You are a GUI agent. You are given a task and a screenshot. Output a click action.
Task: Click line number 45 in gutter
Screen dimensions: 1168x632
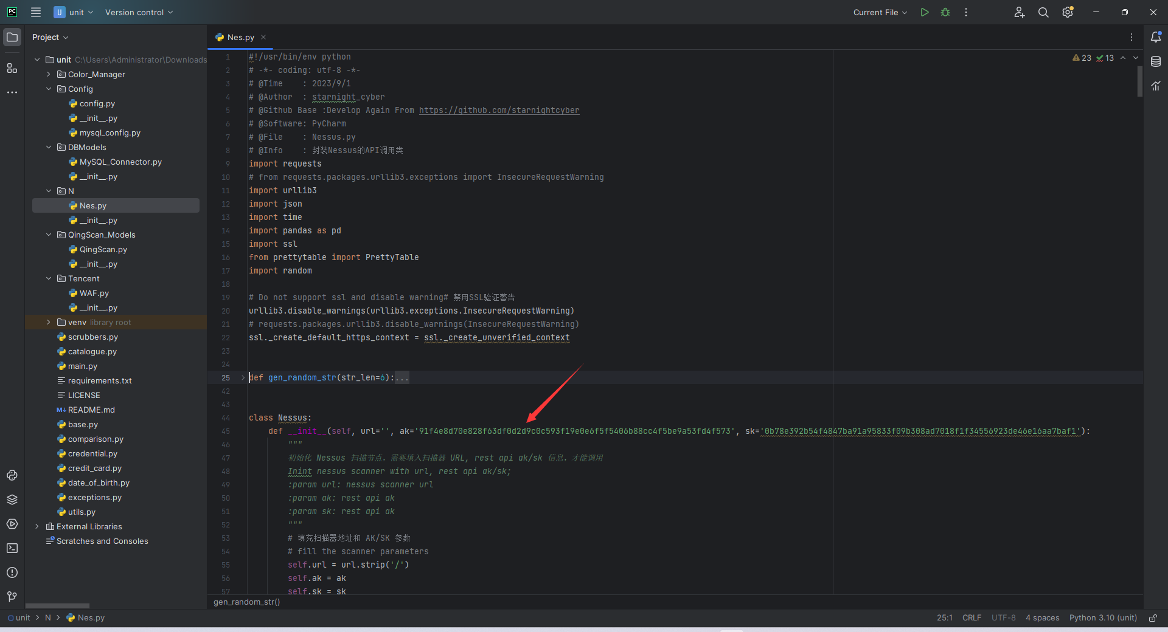point(226,431)
